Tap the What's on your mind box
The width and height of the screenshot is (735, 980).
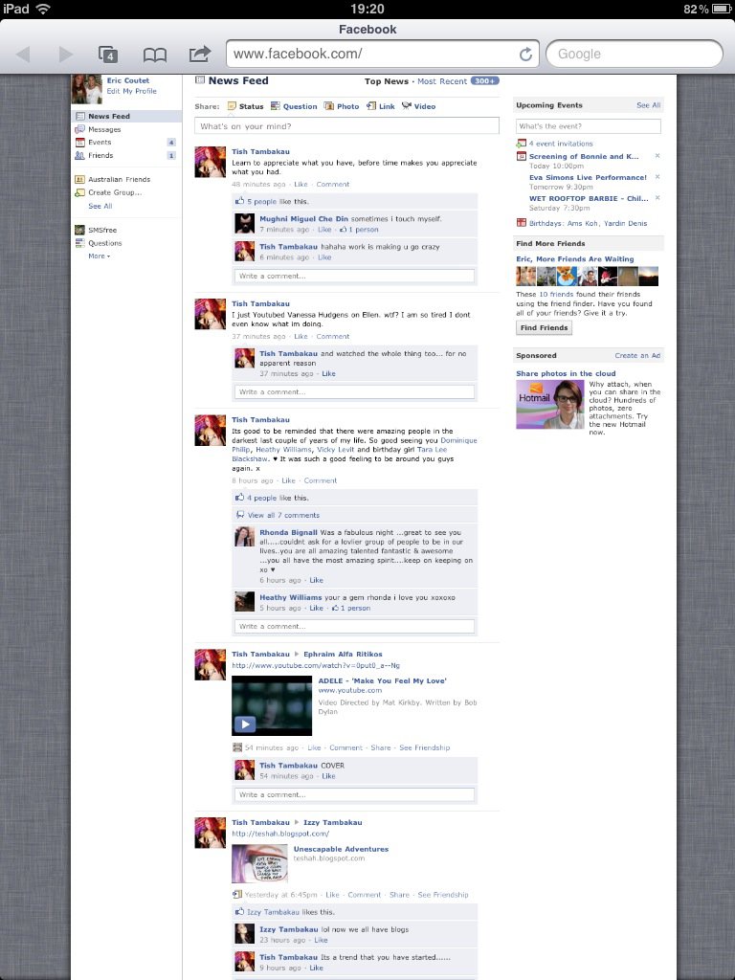pyautogui.click(x=346, y=125)
